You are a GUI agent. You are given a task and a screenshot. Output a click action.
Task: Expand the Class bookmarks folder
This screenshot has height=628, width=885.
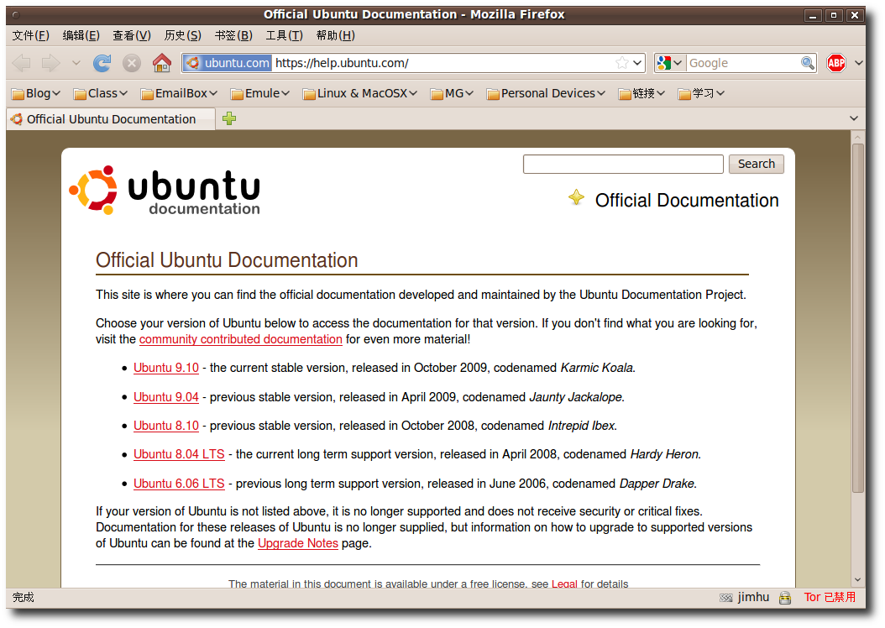101,94
